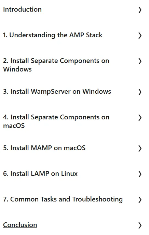Open 2. Install Separate Components on Windows

(56, 65)
